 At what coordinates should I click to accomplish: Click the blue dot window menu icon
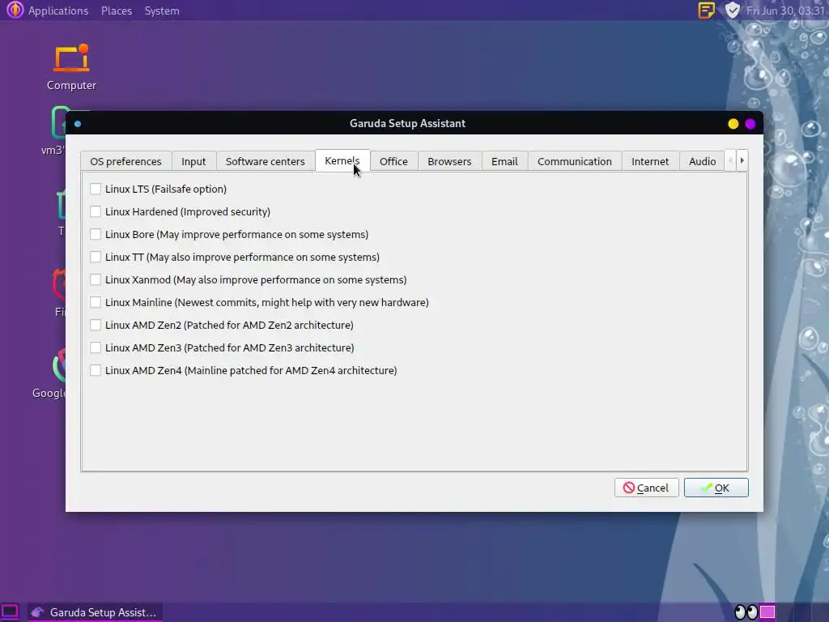pyautogui.click(x=78, y=124)
